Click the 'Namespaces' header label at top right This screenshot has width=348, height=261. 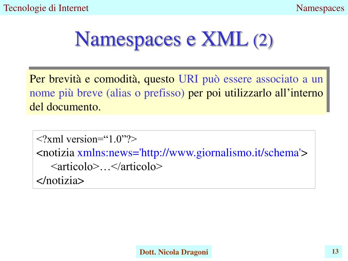[x=320, y=8]
